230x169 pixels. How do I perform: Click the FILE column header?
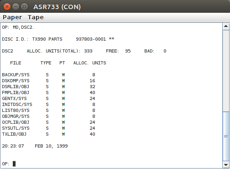click(16, 63)
